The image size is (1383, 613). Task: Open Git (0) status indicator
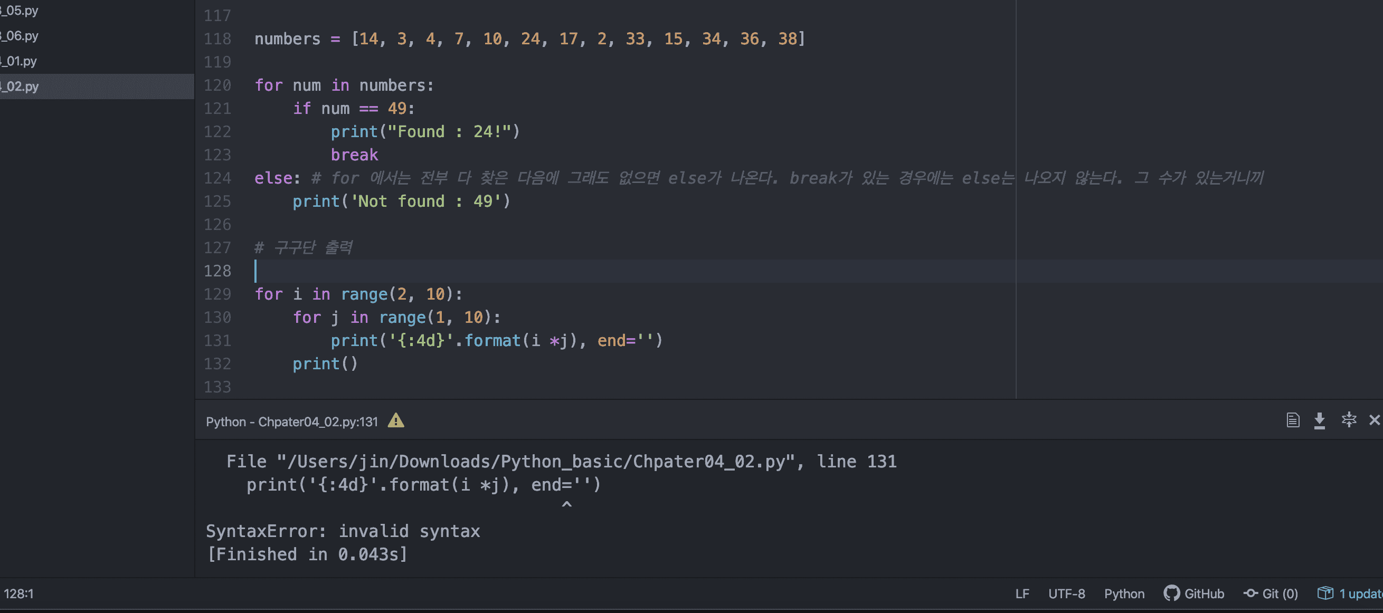pyautogui.click(x=1271, y=593)
